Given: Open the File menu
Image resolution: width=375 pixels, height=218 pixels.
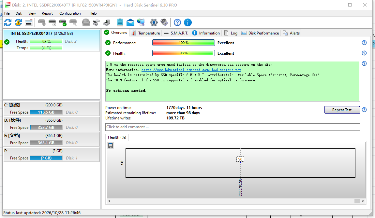Looking at the screenshot, I should tap(7, 13).
